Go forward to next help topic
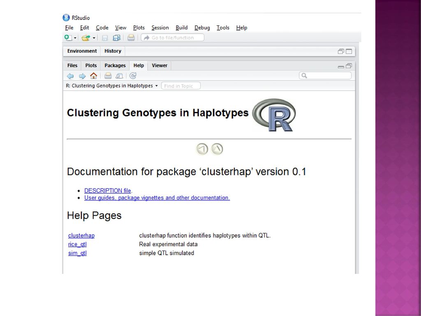This screenshot has width=421, height=316. pos(82,76)
